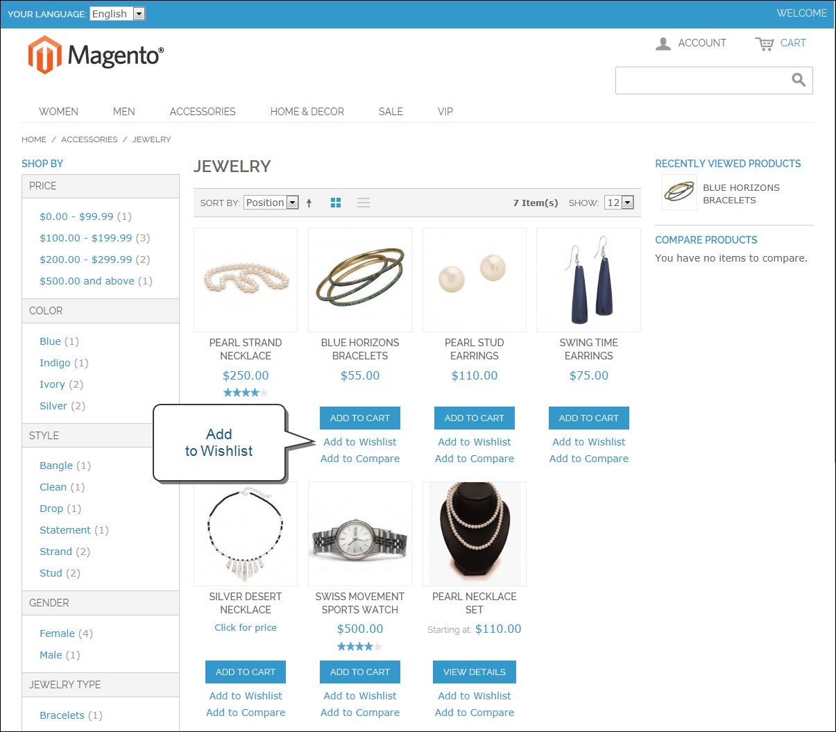Viewport: 836px width, 732px height.
Task: Filter by style Stud
Action: 51,573
